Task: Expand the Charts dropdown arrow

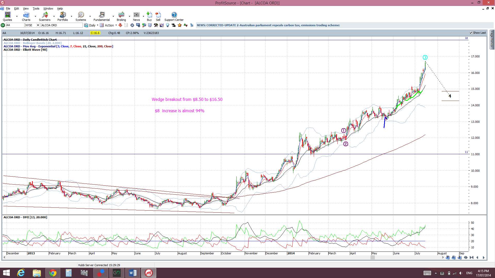Action: [35, 16]
